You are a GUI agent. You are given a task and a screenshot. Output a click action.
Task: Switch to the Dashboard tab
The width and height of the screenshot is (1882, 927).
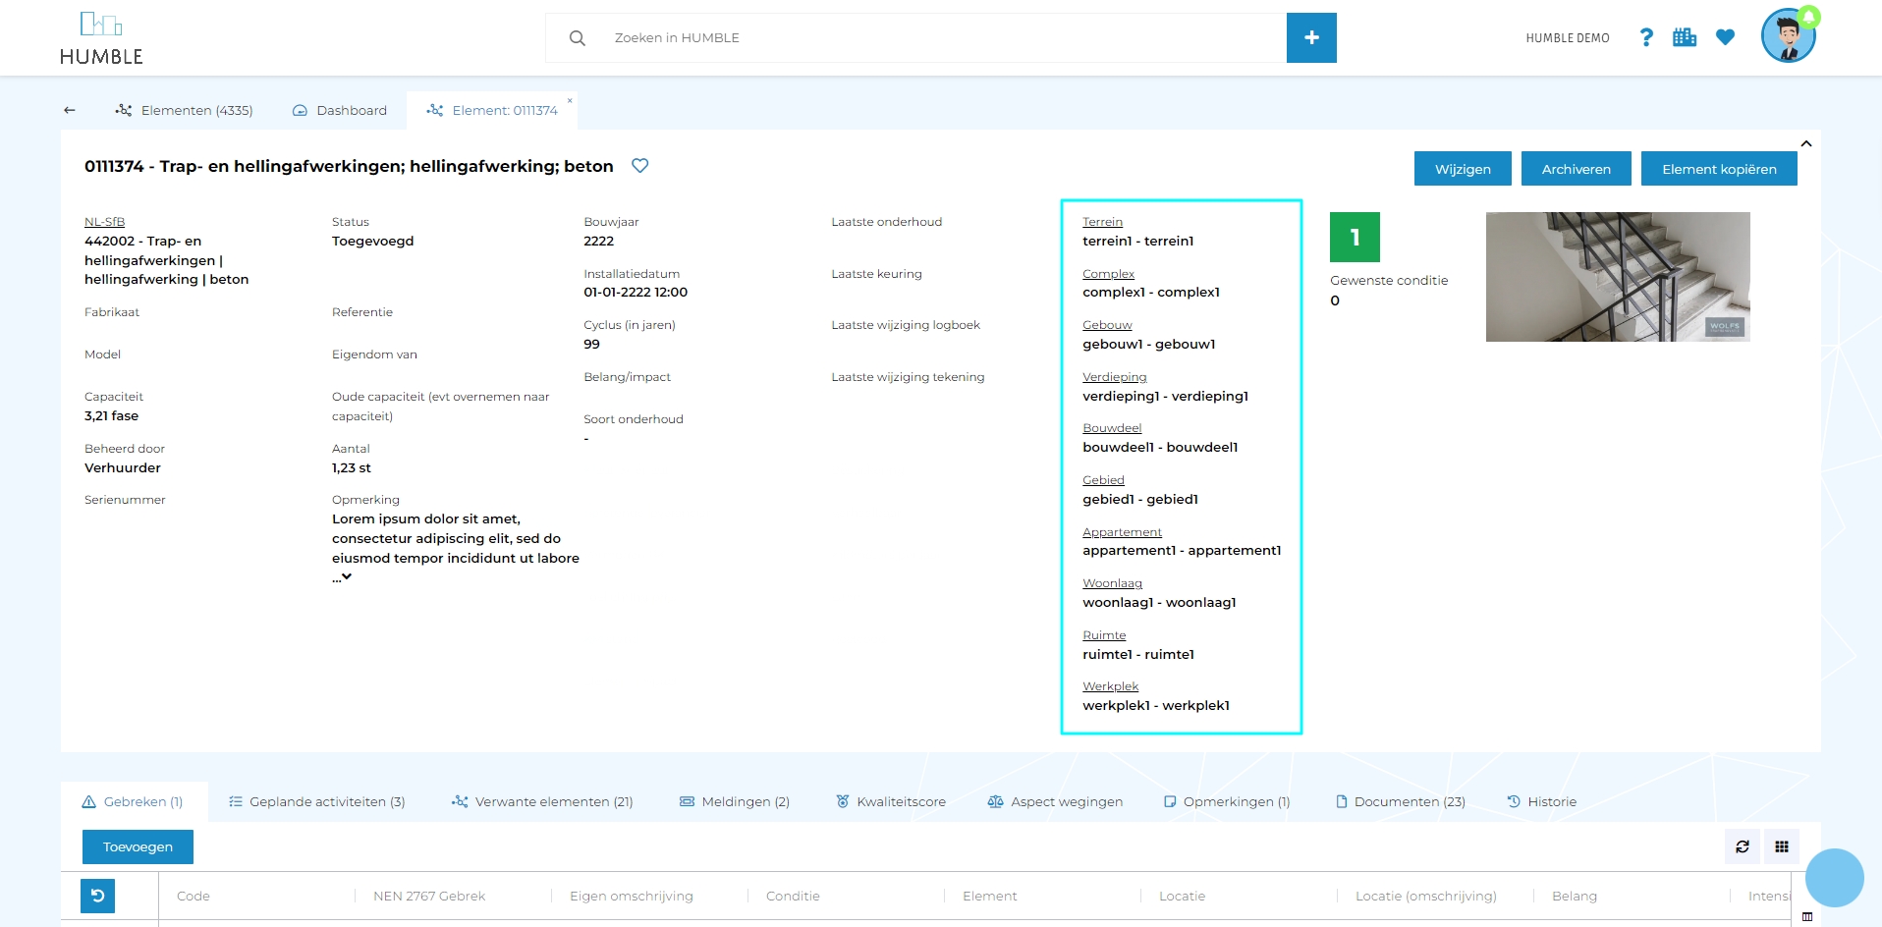[340, 110]
